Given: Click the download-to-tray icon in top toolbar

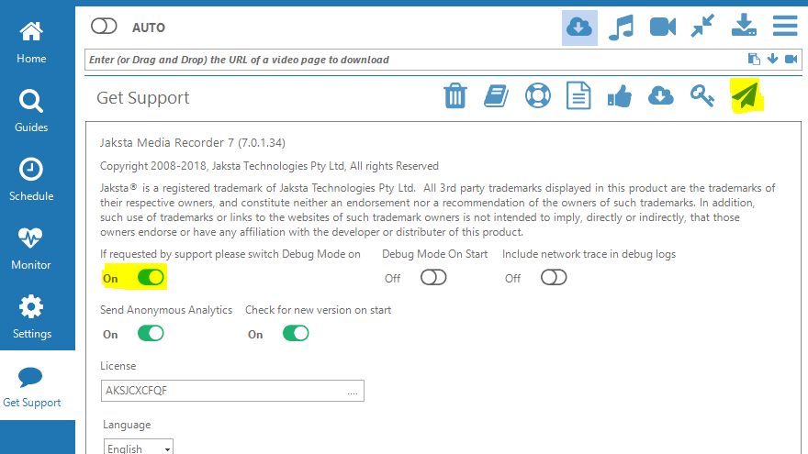Looking at the screenshot, I should click(x=744, y=26).
